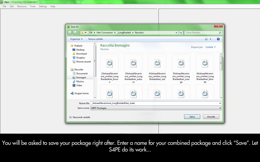This screenshot has width=260, height=162.
Task: Select the 5AstraeaNevermore orange package file
Action: tap(181, 69)
